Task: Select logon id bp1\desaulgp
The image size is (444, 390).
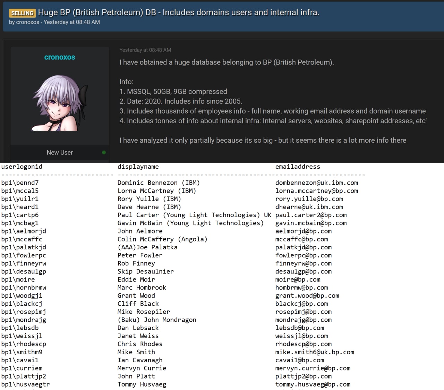Action: (24, 272)
